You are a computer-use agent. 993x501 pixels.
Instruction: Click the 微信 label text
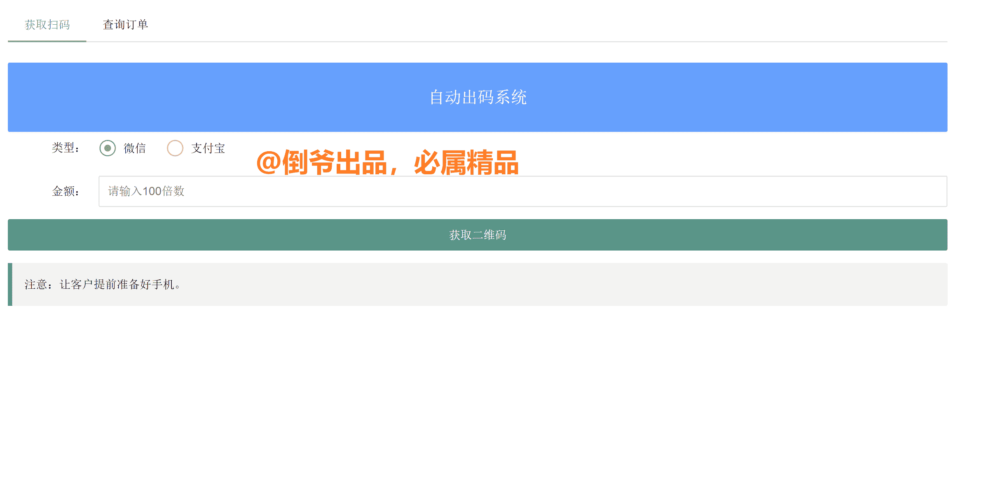pyautogui.click(x=135, y=148)
